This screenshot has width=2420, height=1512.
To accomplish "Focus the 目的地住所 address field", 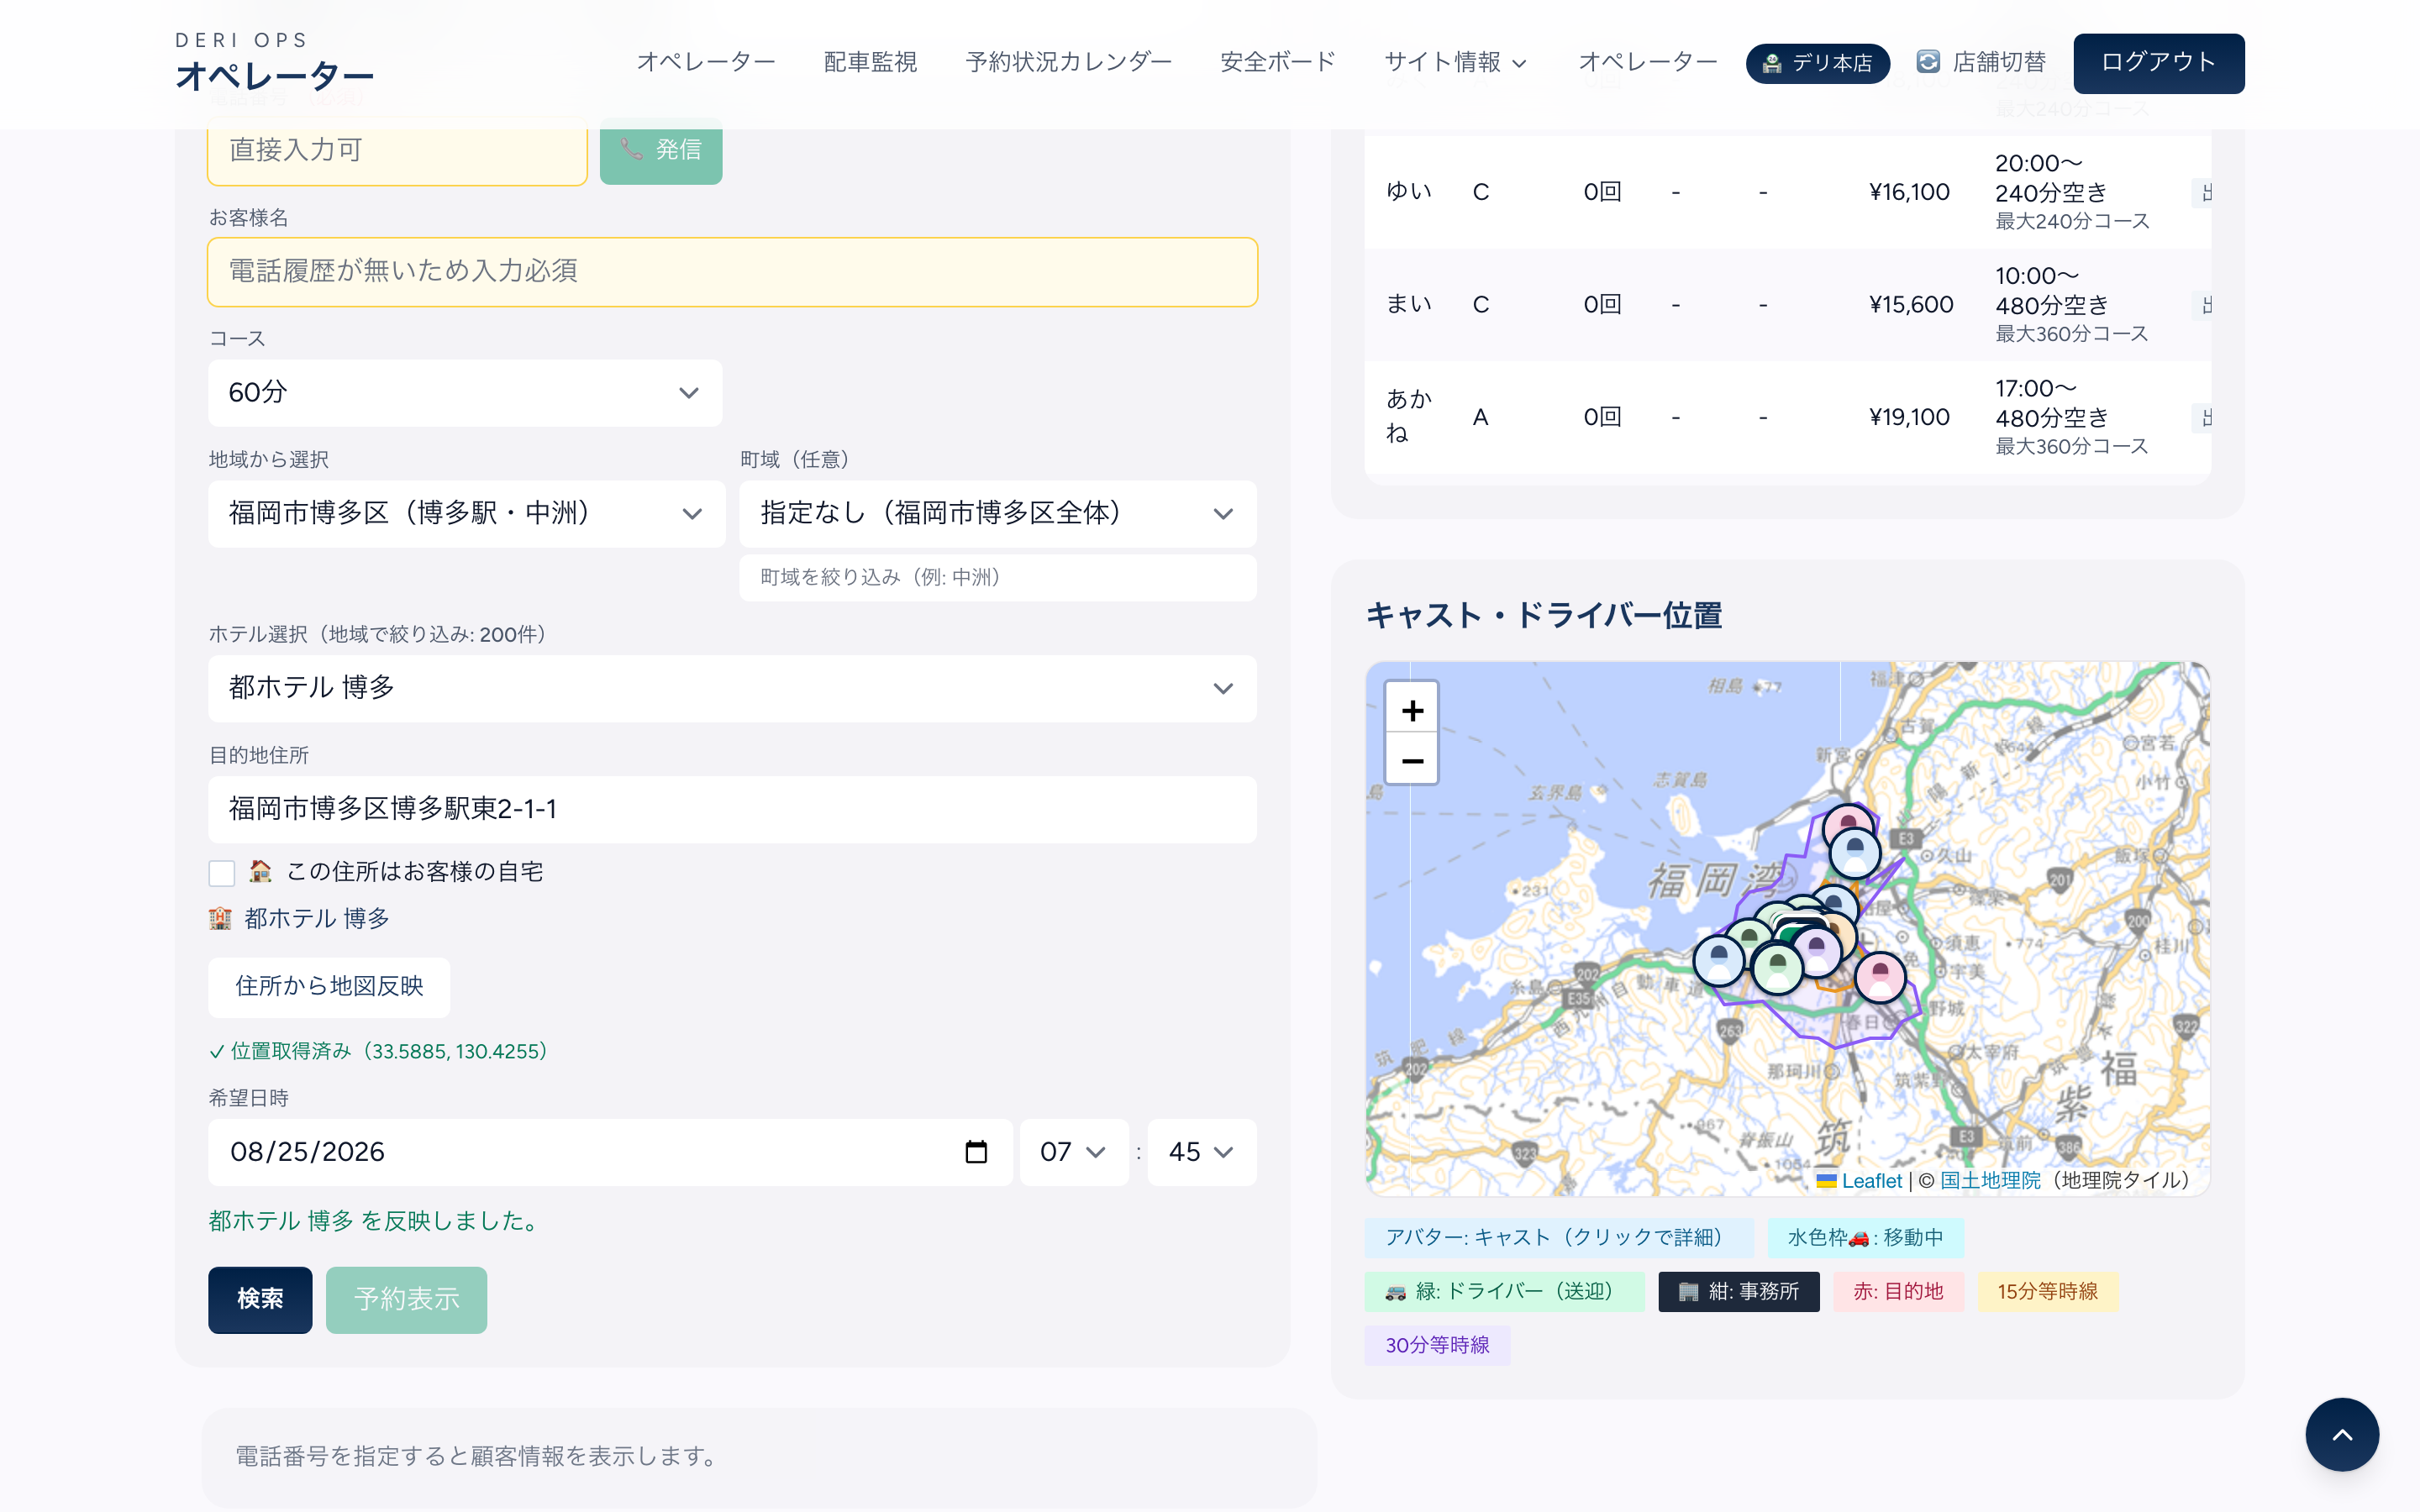I will (x=732, y=809).
